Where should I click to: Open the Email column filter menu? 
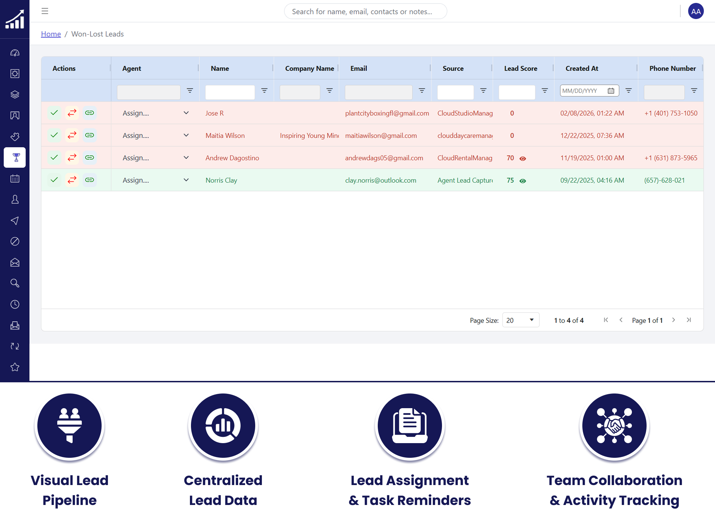click(x=422, y=91)
